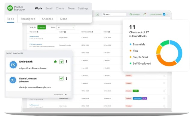Click Fernando Amaredo in the client column

(65, 45)
